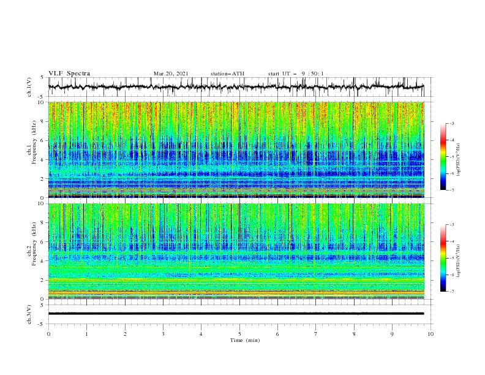Click the ch.3 voltage waveform trace
This screenshot has height=375, width=485.
[236, 314]
